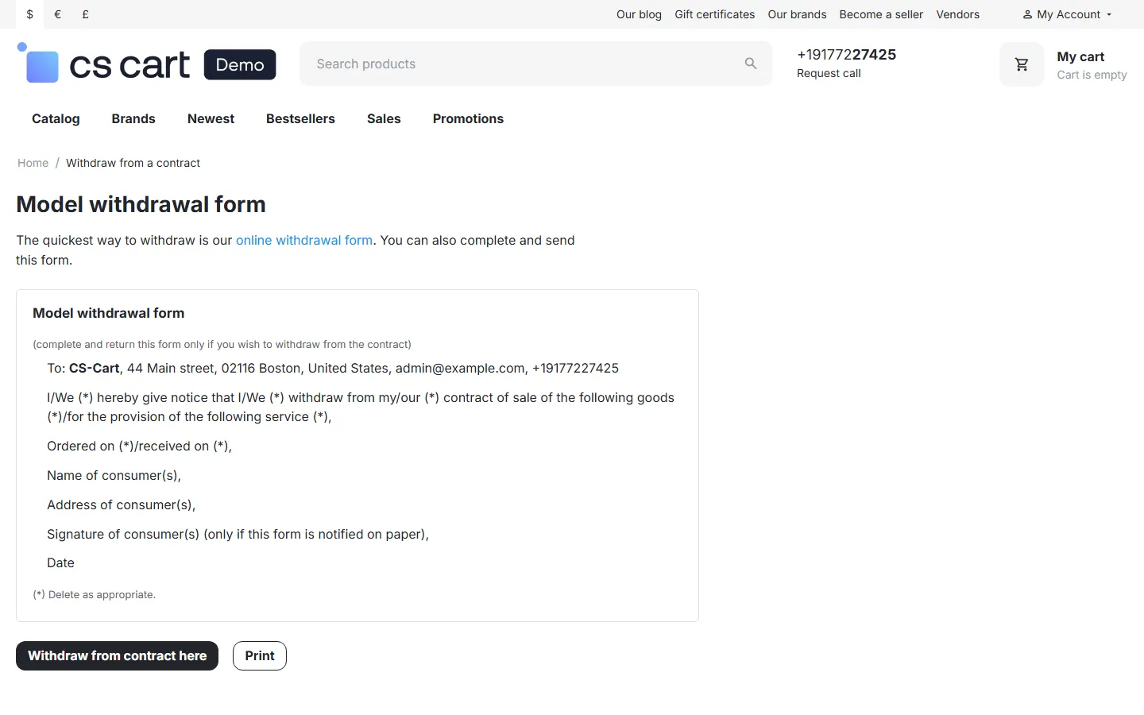The image size is (1144, 715).
Task: Open the Newest menu item
Action: click(211, 118)
